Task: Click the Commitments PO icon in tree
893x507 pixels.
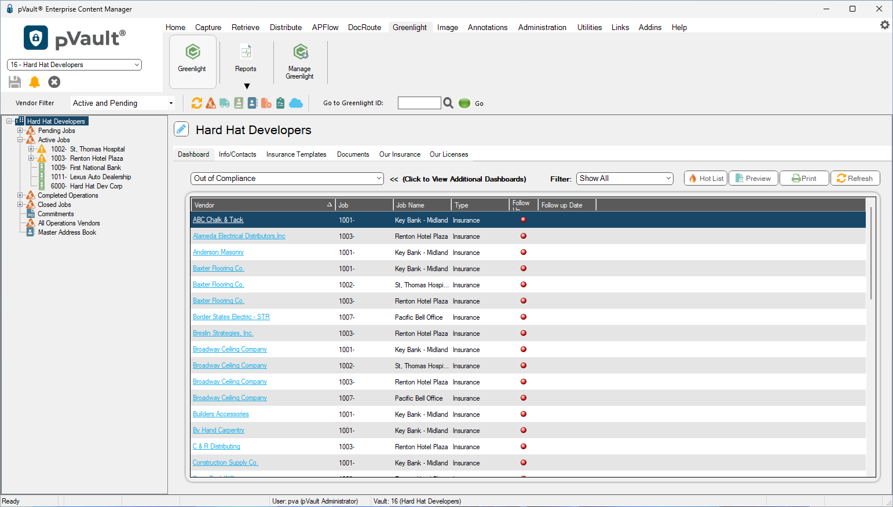Action: [31, 214]
